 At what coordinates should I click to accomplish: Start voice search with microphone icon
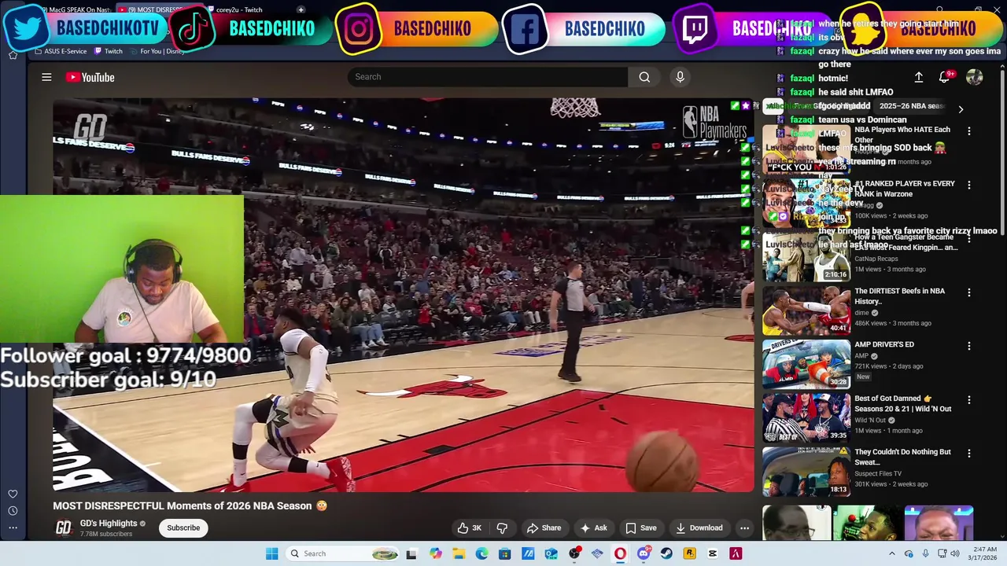tap(680, 77)
